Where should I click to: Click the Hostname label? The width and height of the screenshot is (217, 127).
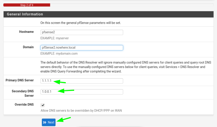click(x=26, y=32)
